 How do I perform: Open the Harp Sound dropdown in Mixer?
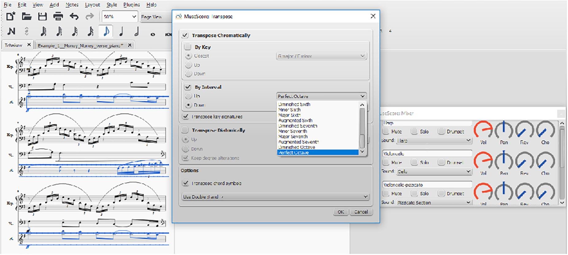point(434,141)
